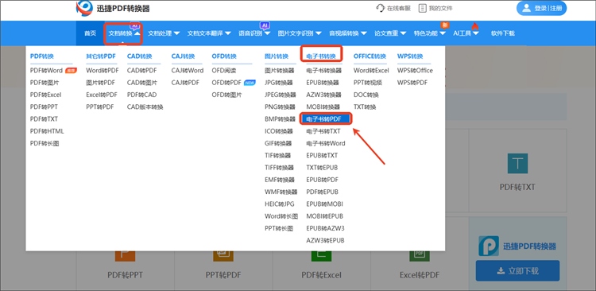Click ICO转换器 entry
596x291 pixels.
pos(279,131)
